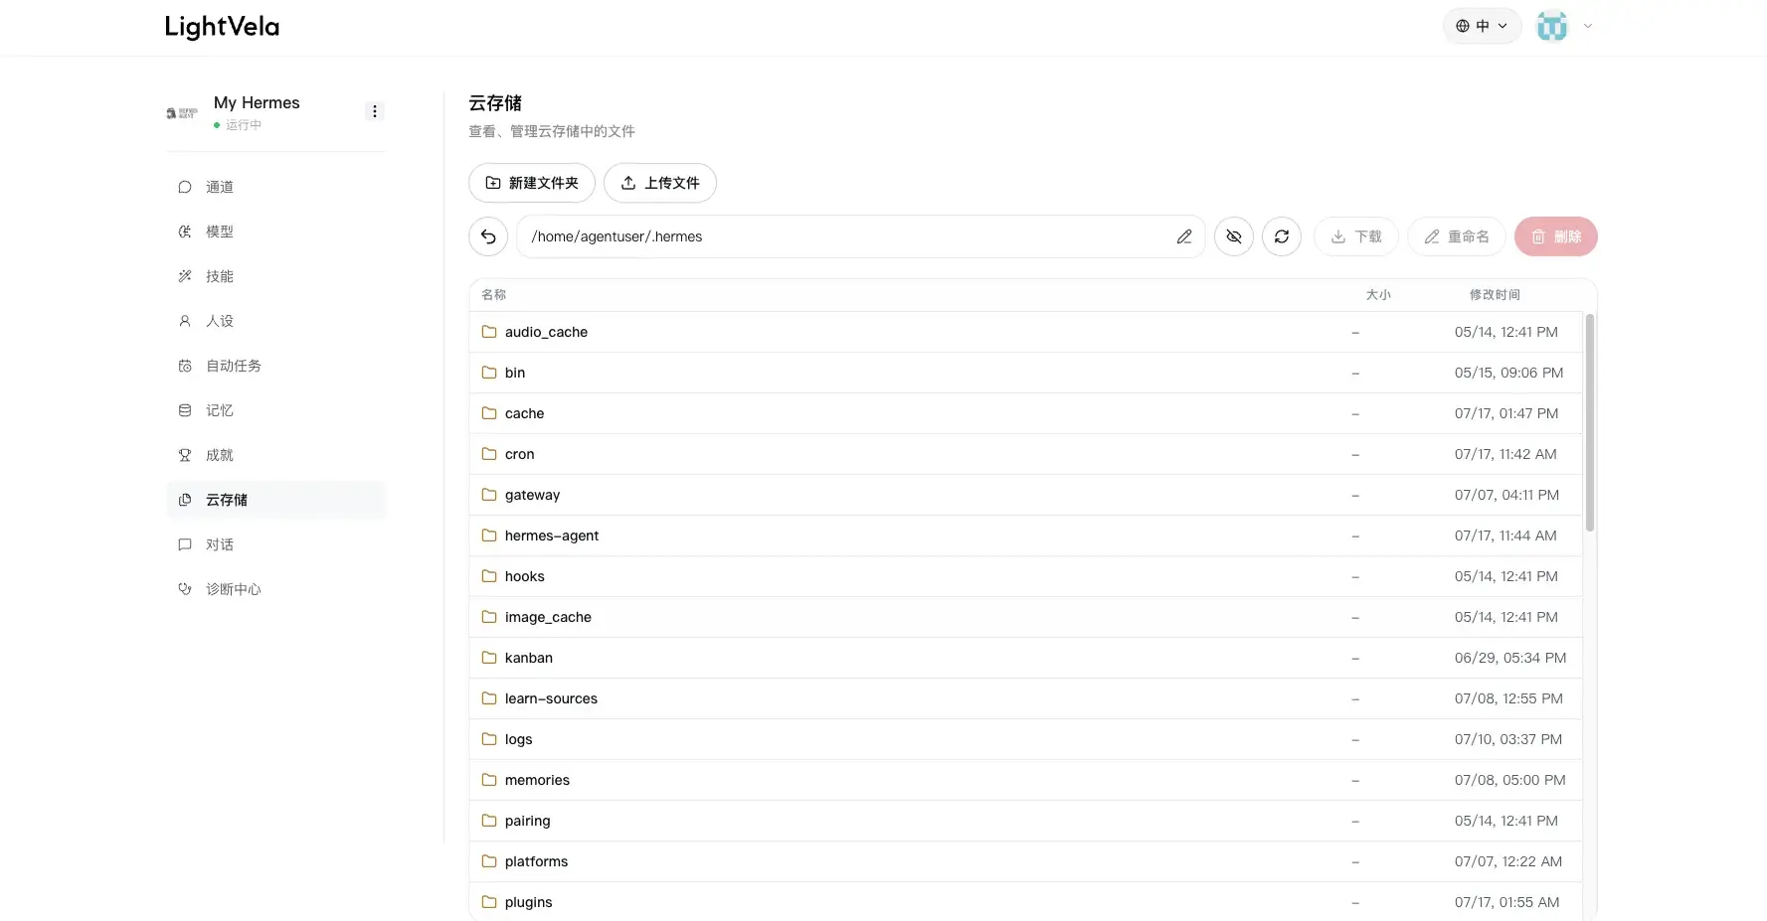
Task: Select the hooks folder row
Action: coord(1025,576)
